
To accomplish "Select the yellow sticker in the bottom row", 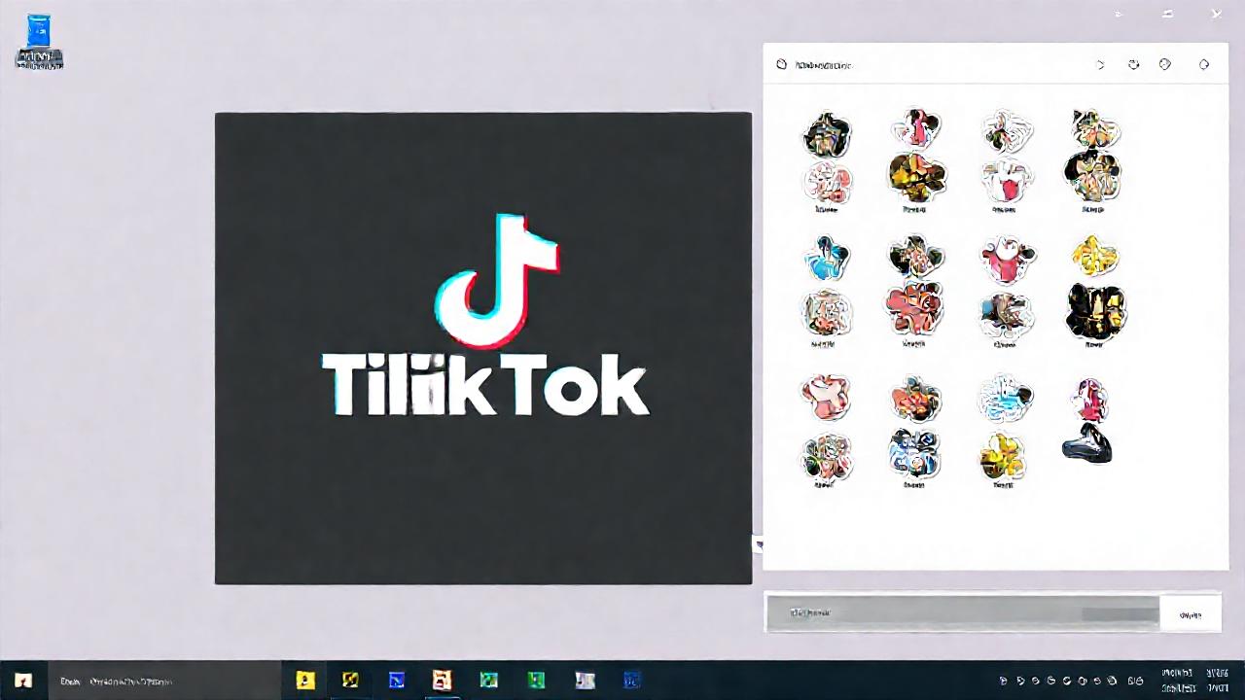I will tap(1003, 455).
